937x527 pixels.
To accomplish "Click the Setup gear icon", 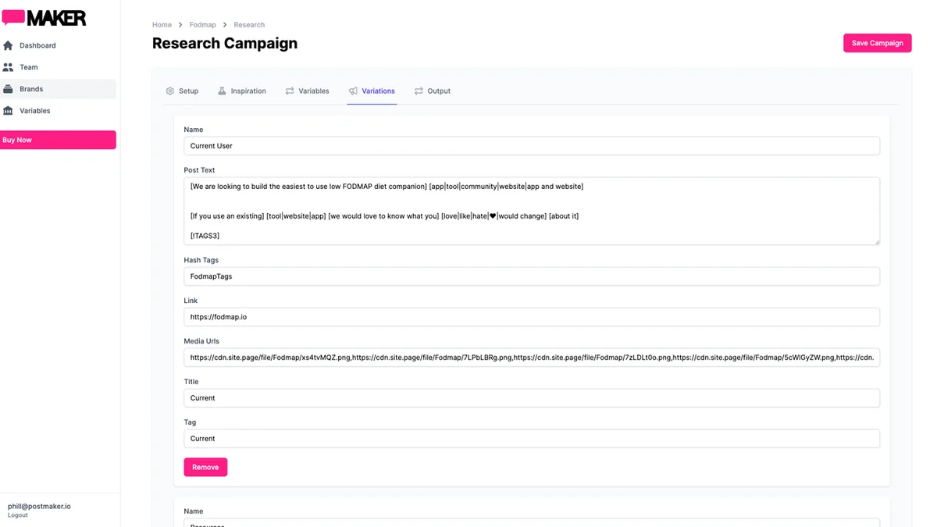I will 170,91.
